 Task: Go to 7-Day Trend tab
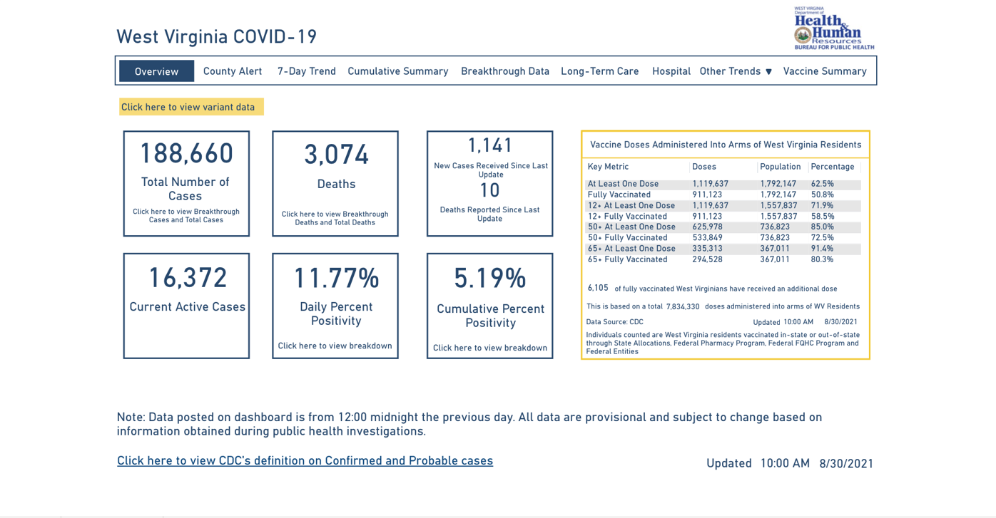[x=307, y=71]
